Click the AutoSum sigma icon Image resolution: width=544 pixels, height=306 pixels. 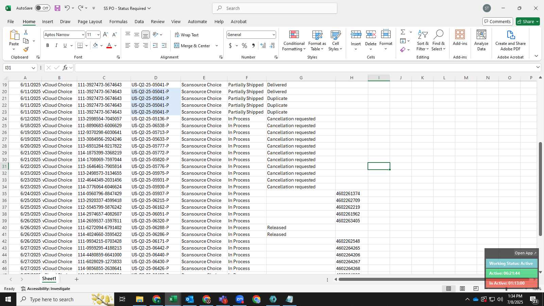(x=403, y=32)
